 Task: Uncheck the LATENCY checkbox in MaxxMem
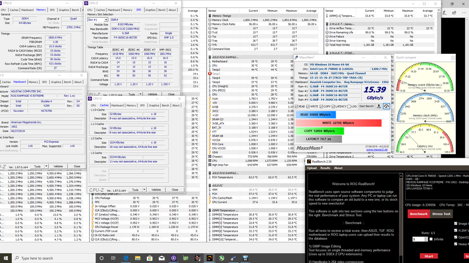[333, 106]
